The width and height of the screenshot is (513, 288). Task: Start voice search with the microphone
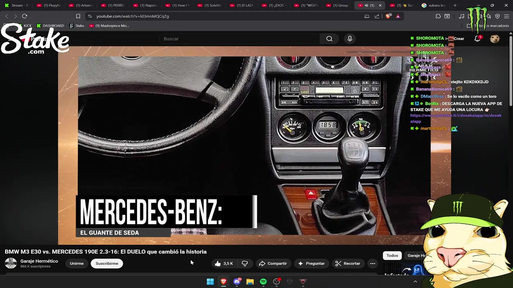350,39
